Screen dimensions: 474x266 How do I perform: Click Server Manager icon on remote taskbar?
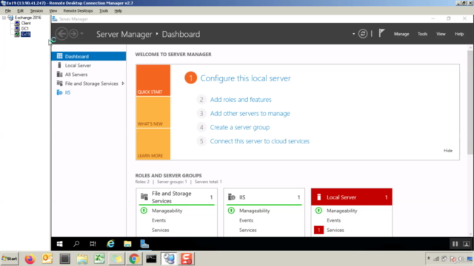pyautogui.click(x=144, y=244)
